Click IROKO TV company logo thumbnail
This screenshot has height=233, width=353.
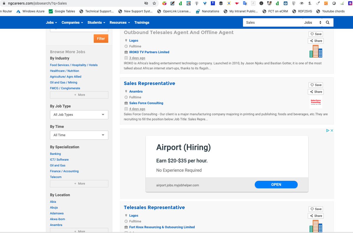click(x=316, y=51)
